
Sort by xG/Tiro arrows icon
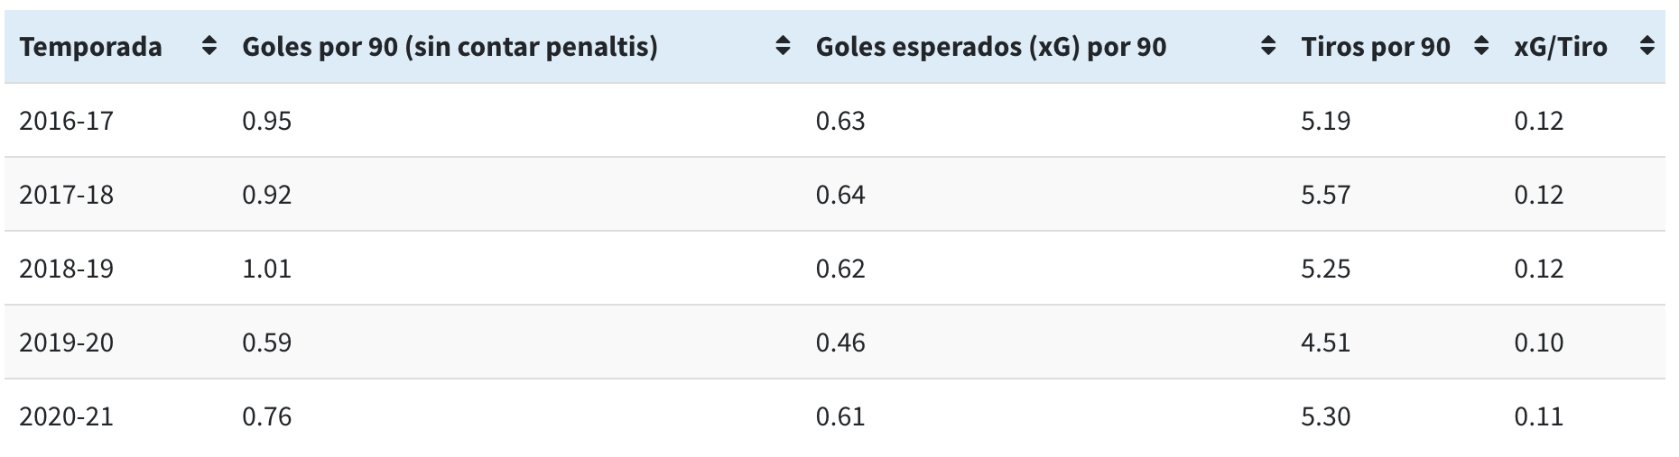(x=1647, y=47)
